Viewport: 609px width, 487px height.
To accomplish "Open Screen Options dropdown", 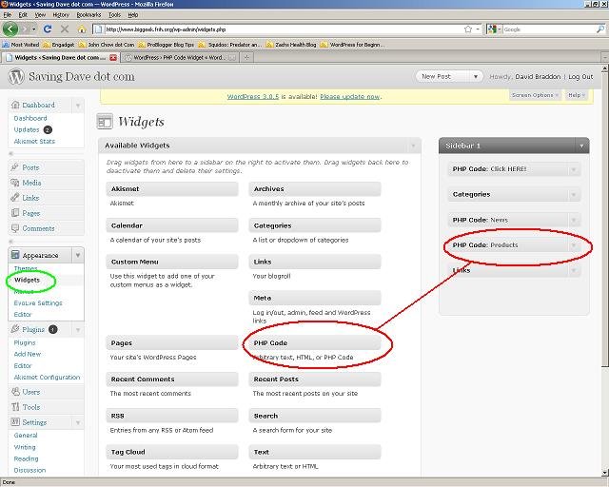I will (535, 95).
